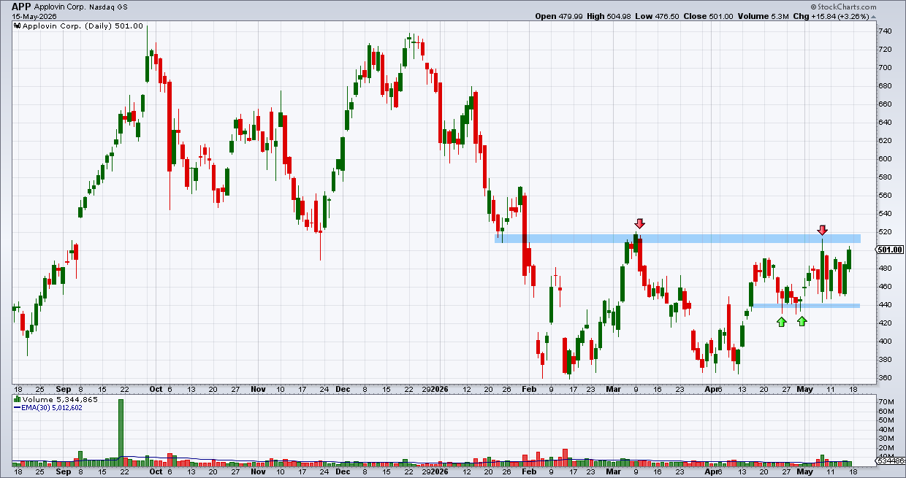The width and height of the screenshot is (906, 478).
Task: Click the 580 price axis label
Action: point(885,177)
